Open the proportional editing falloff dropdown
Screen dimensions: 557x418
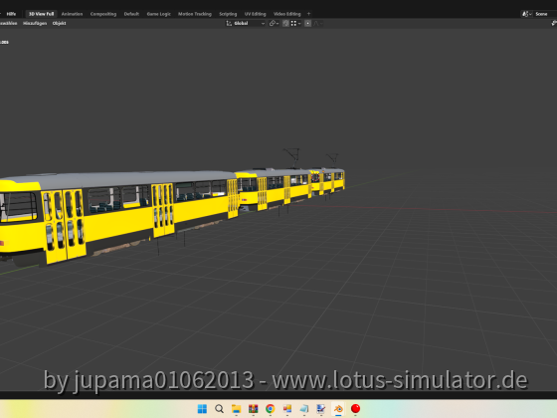(318, 23)
